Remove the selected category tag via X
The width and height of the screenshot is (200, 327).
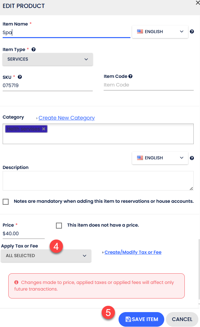coord(44,129)
